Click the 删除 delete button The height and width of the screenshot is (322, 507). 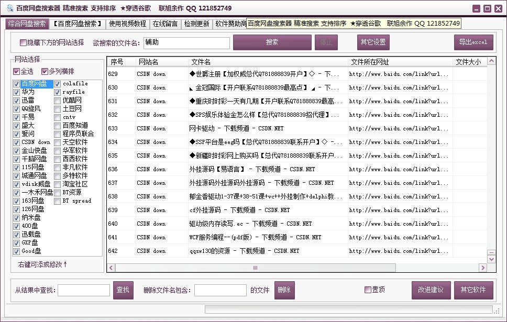click(284, 290)
